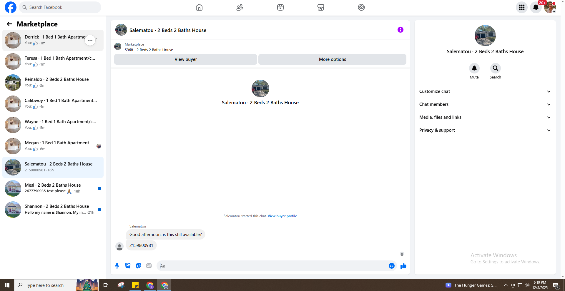Attach a photo with the image icon
The height and width of the screenshot is (291, 565).
pos(128,266)
